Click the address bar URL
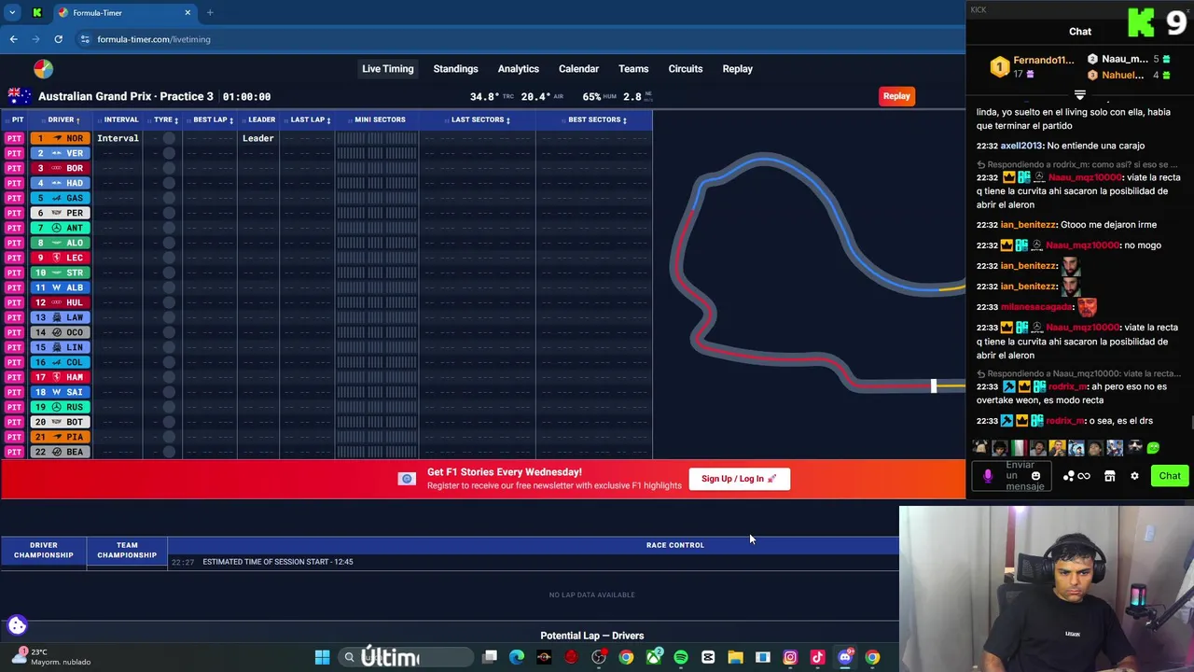The height and width of the screenshot is (672, 1194). click(154, 39)
